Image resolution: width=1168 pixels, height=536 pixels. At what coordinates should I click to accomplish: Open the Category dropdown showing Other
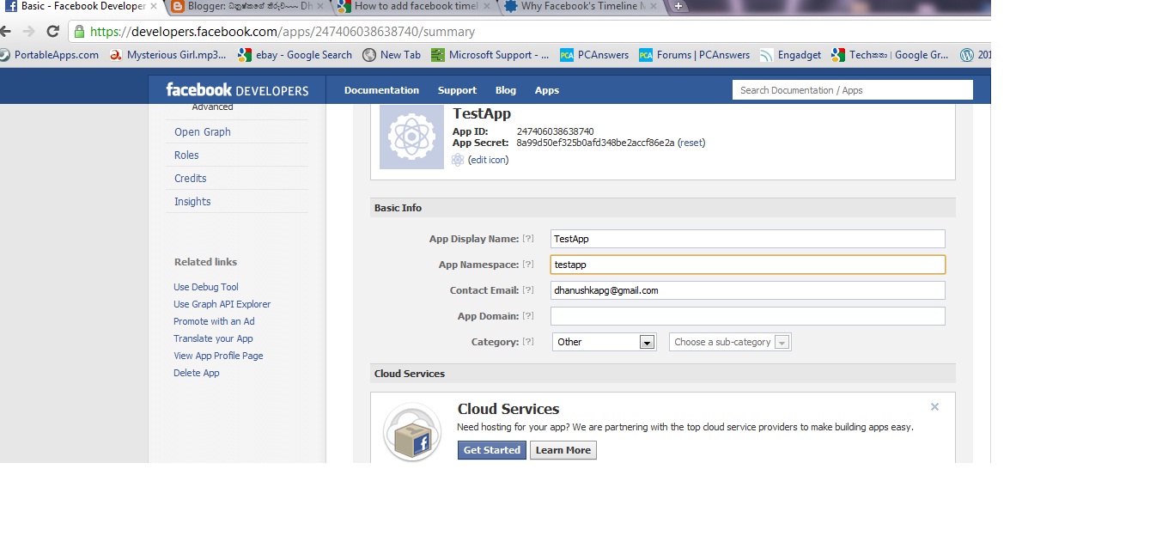(x=605, y=342)
